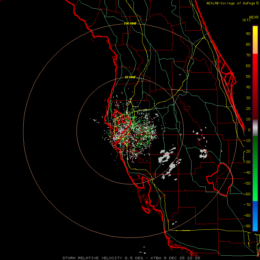Select the -50 value on velocity scale
This screenshot has height=260, width=260.
(x=247, y=183)
